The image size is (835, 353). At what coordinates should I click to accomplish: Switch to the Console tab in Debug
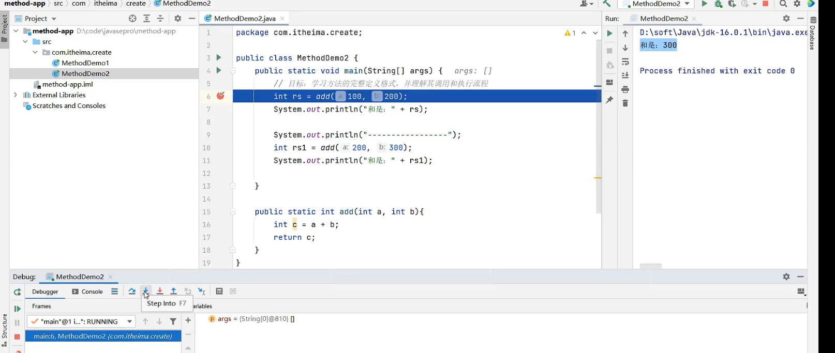(87, 291)
